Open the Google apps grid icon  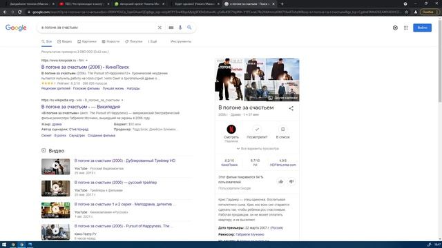(405, 28)
